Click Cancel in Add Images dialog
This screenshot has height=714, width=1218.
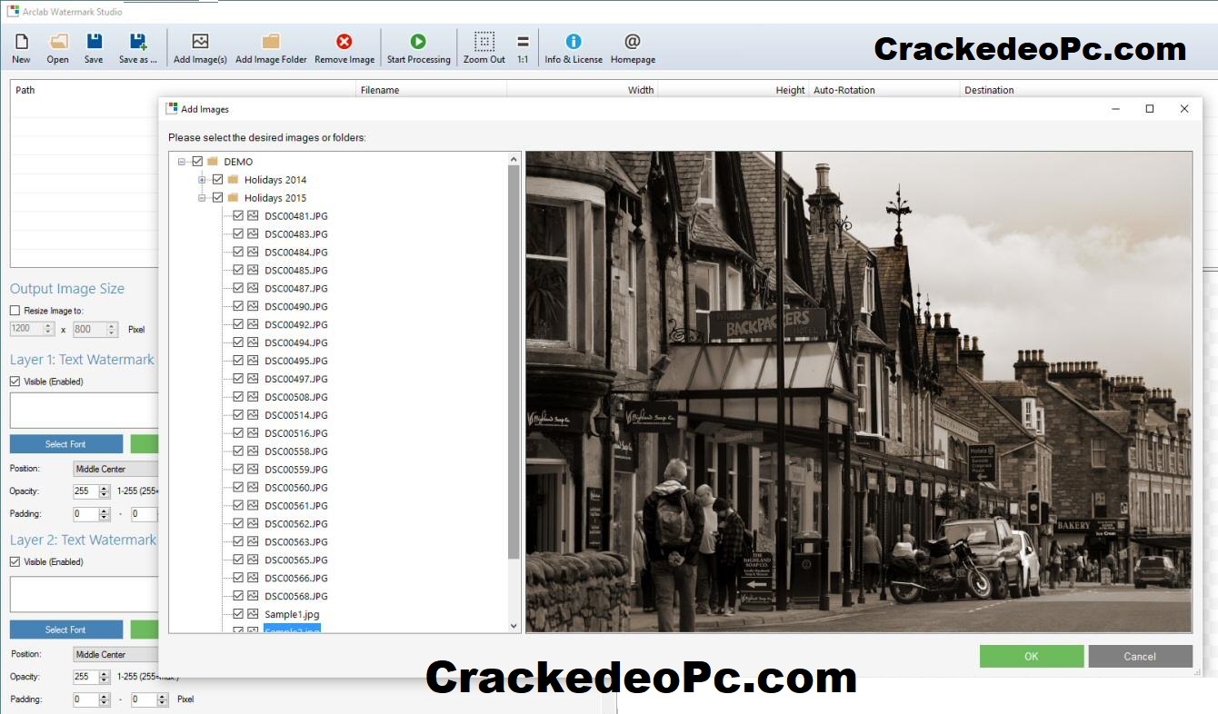click(x=1140, y=656)
